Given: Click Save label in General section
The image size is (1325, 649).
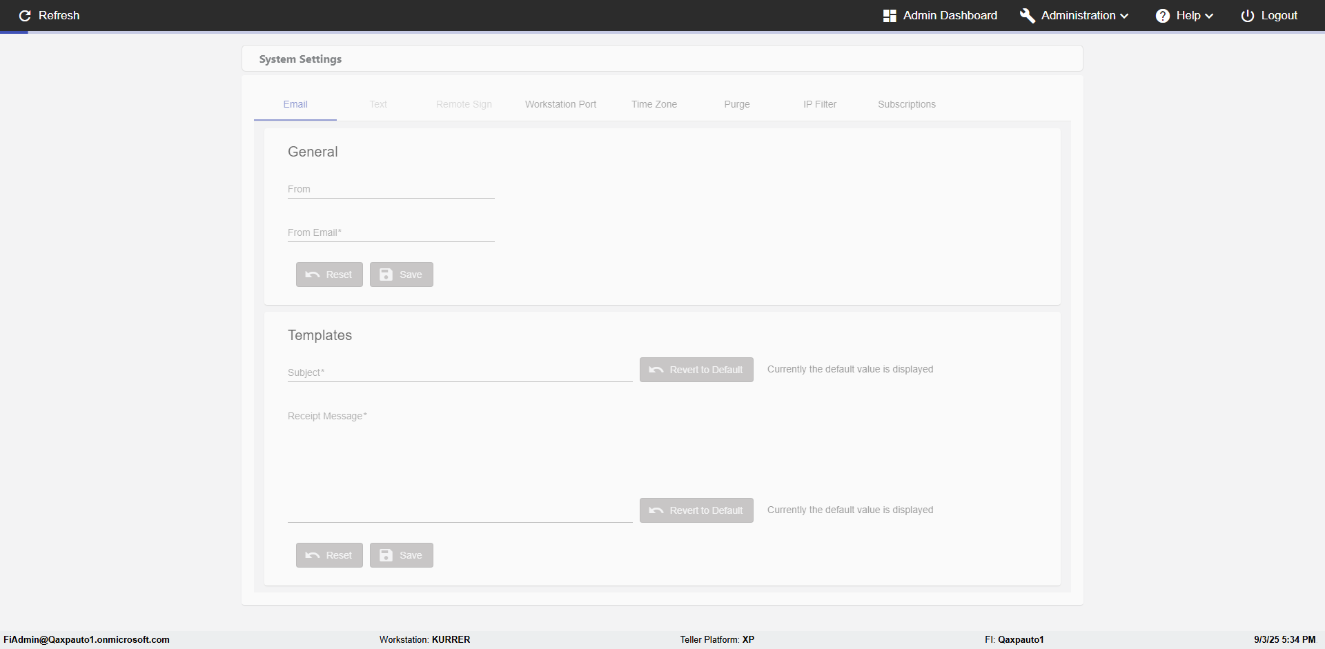Looking at the screenshot, I should pos(411,274).
